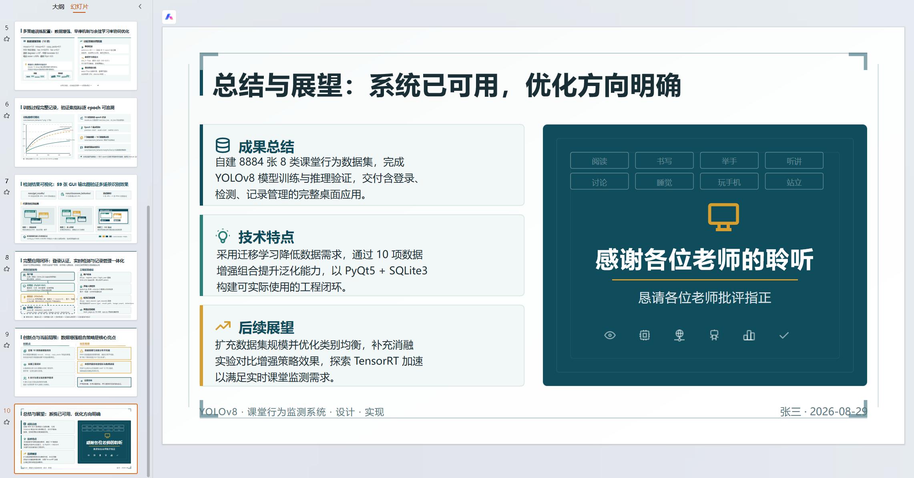This screenshot has width=914, height=478.
Task: Click the AI assistant icon above the slide
Action: point(169,17)
